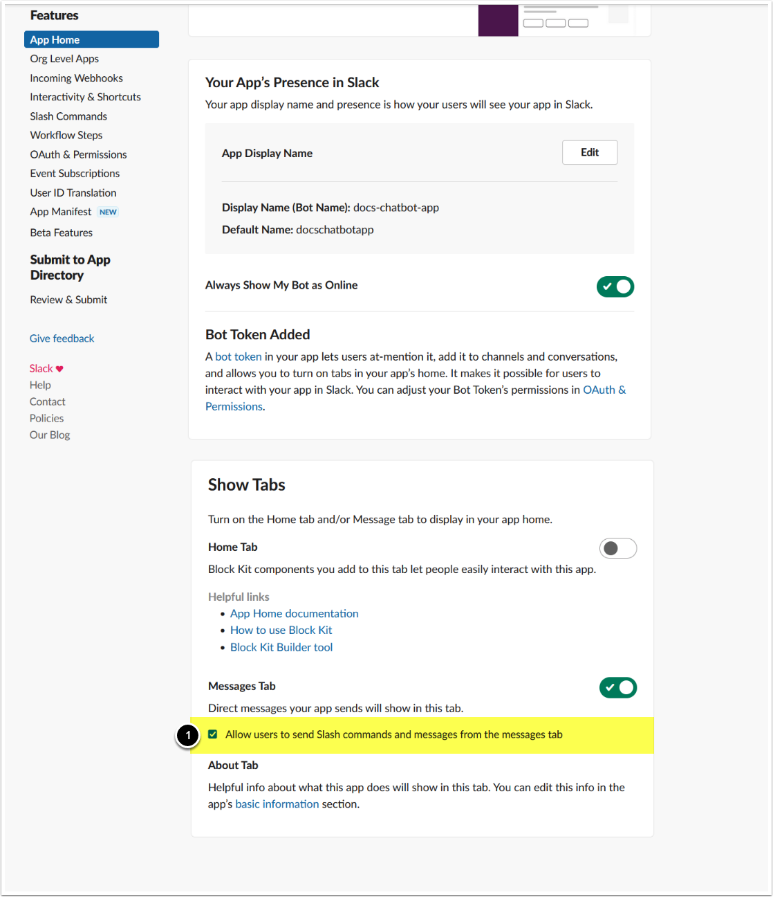Viewport: 773px width, 897px height.
Task: Click the Slack heart link
Action: [46, 368]
